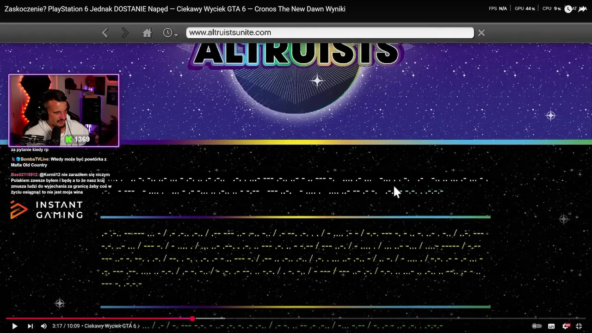This screenshot has height=333, width=592.
Task: Mute the video volume
Action: [43, 326]
